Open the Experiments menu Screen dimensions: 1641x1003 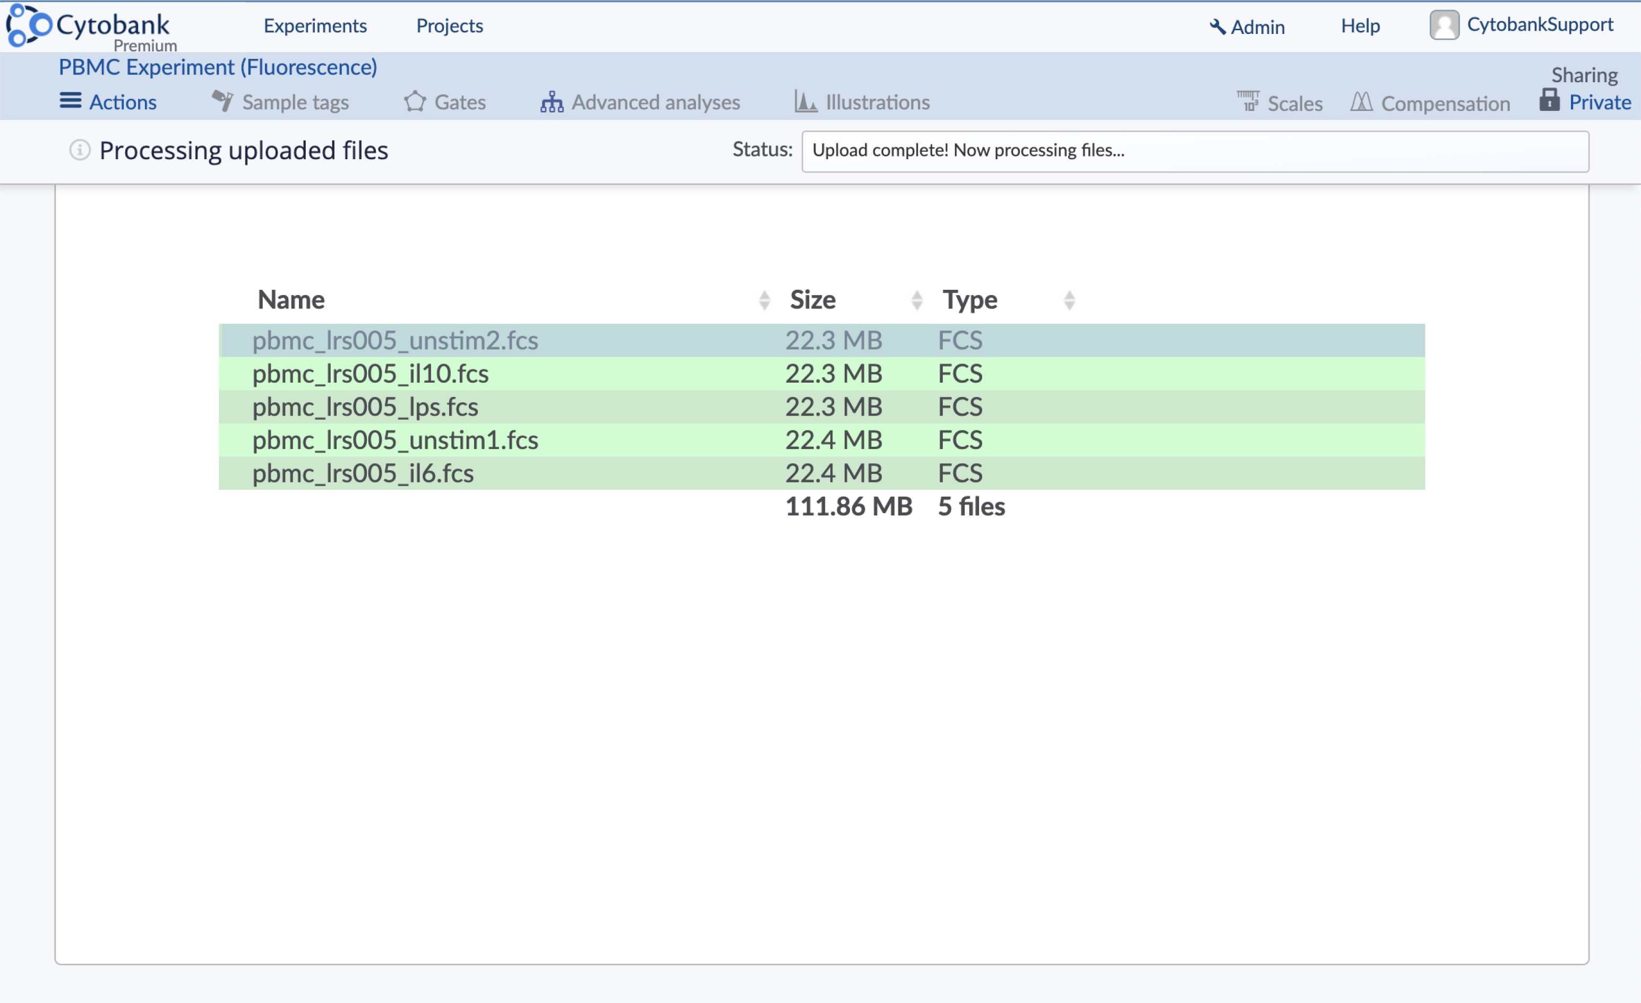coord(315,26)
